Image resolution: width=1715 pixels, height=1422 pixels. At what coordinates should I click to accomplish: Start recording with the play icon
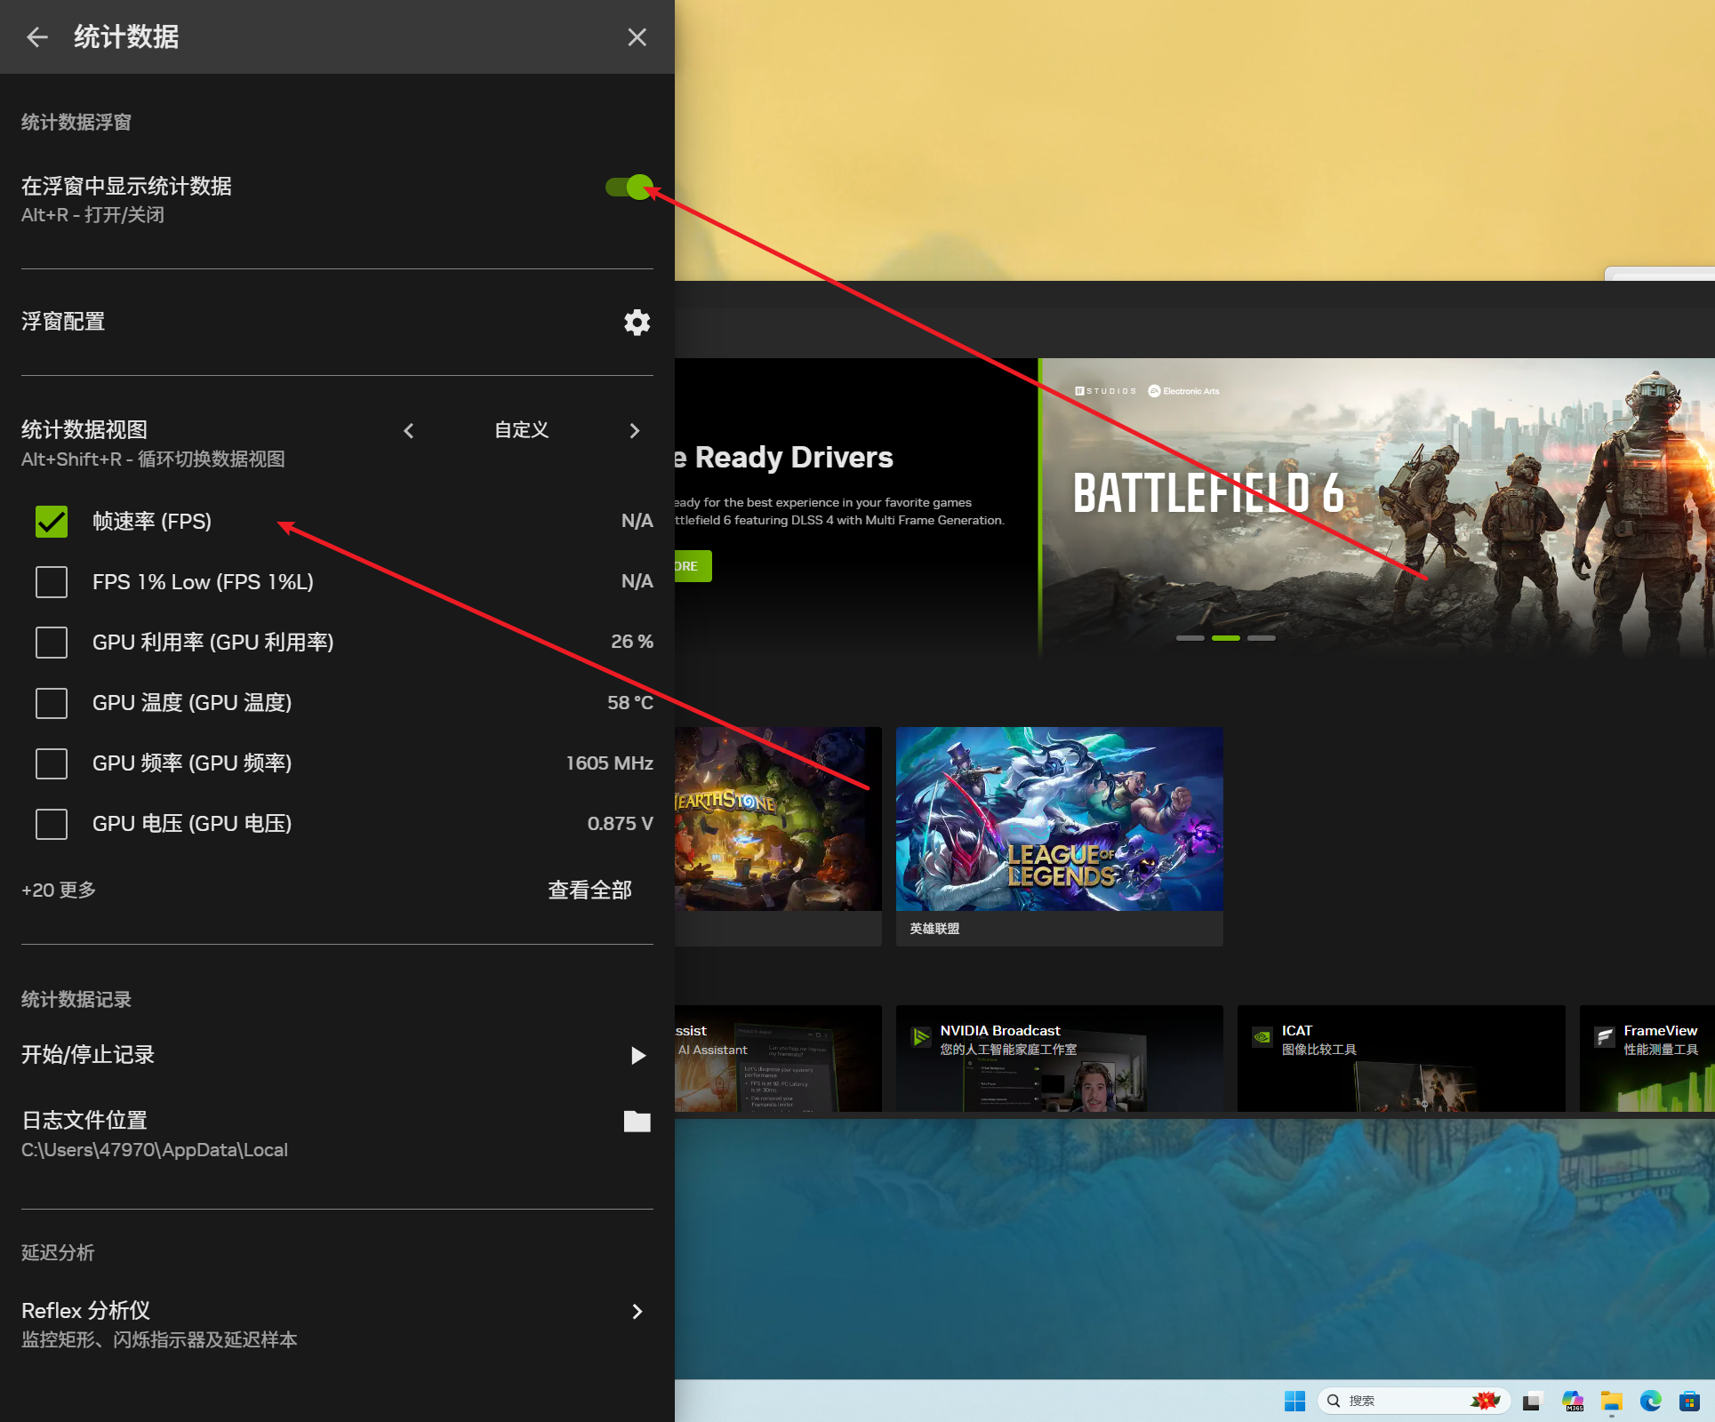[637, 1056]
